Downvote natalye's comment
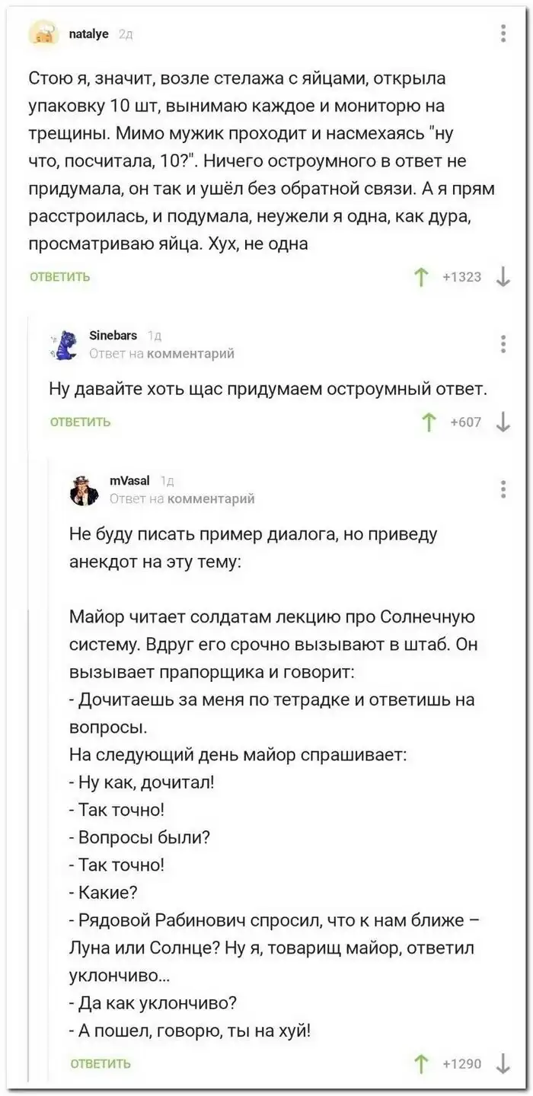Screen dimensions: 533x1096 tap(503, 277)
